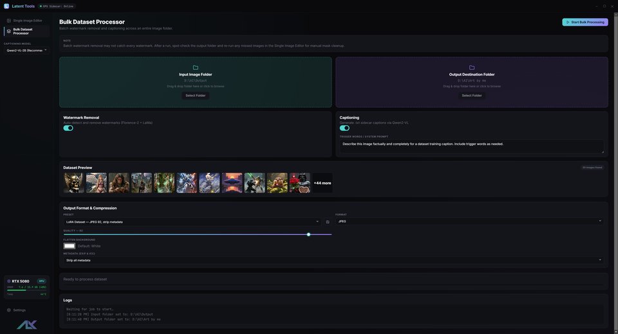Select the winged golden skull thumbnail
The width and height of the screenshot is (618, 334).
tap(73, 183)
